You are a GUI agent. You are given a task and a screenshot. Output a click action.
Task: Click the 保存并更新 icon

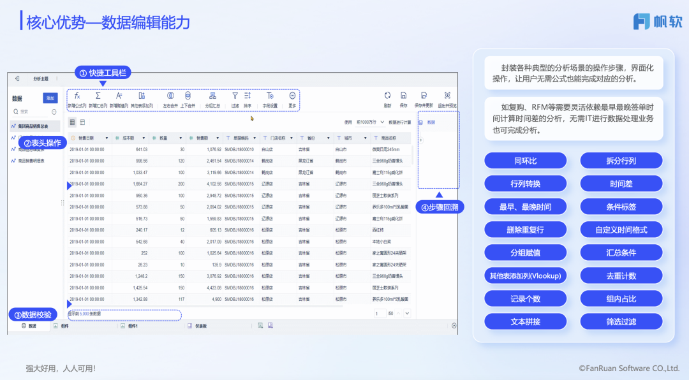tap(424, 96)
